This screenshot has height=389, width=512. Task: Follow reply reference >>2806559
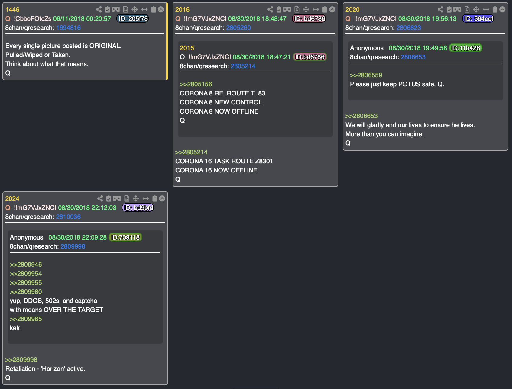pos(366,75)
